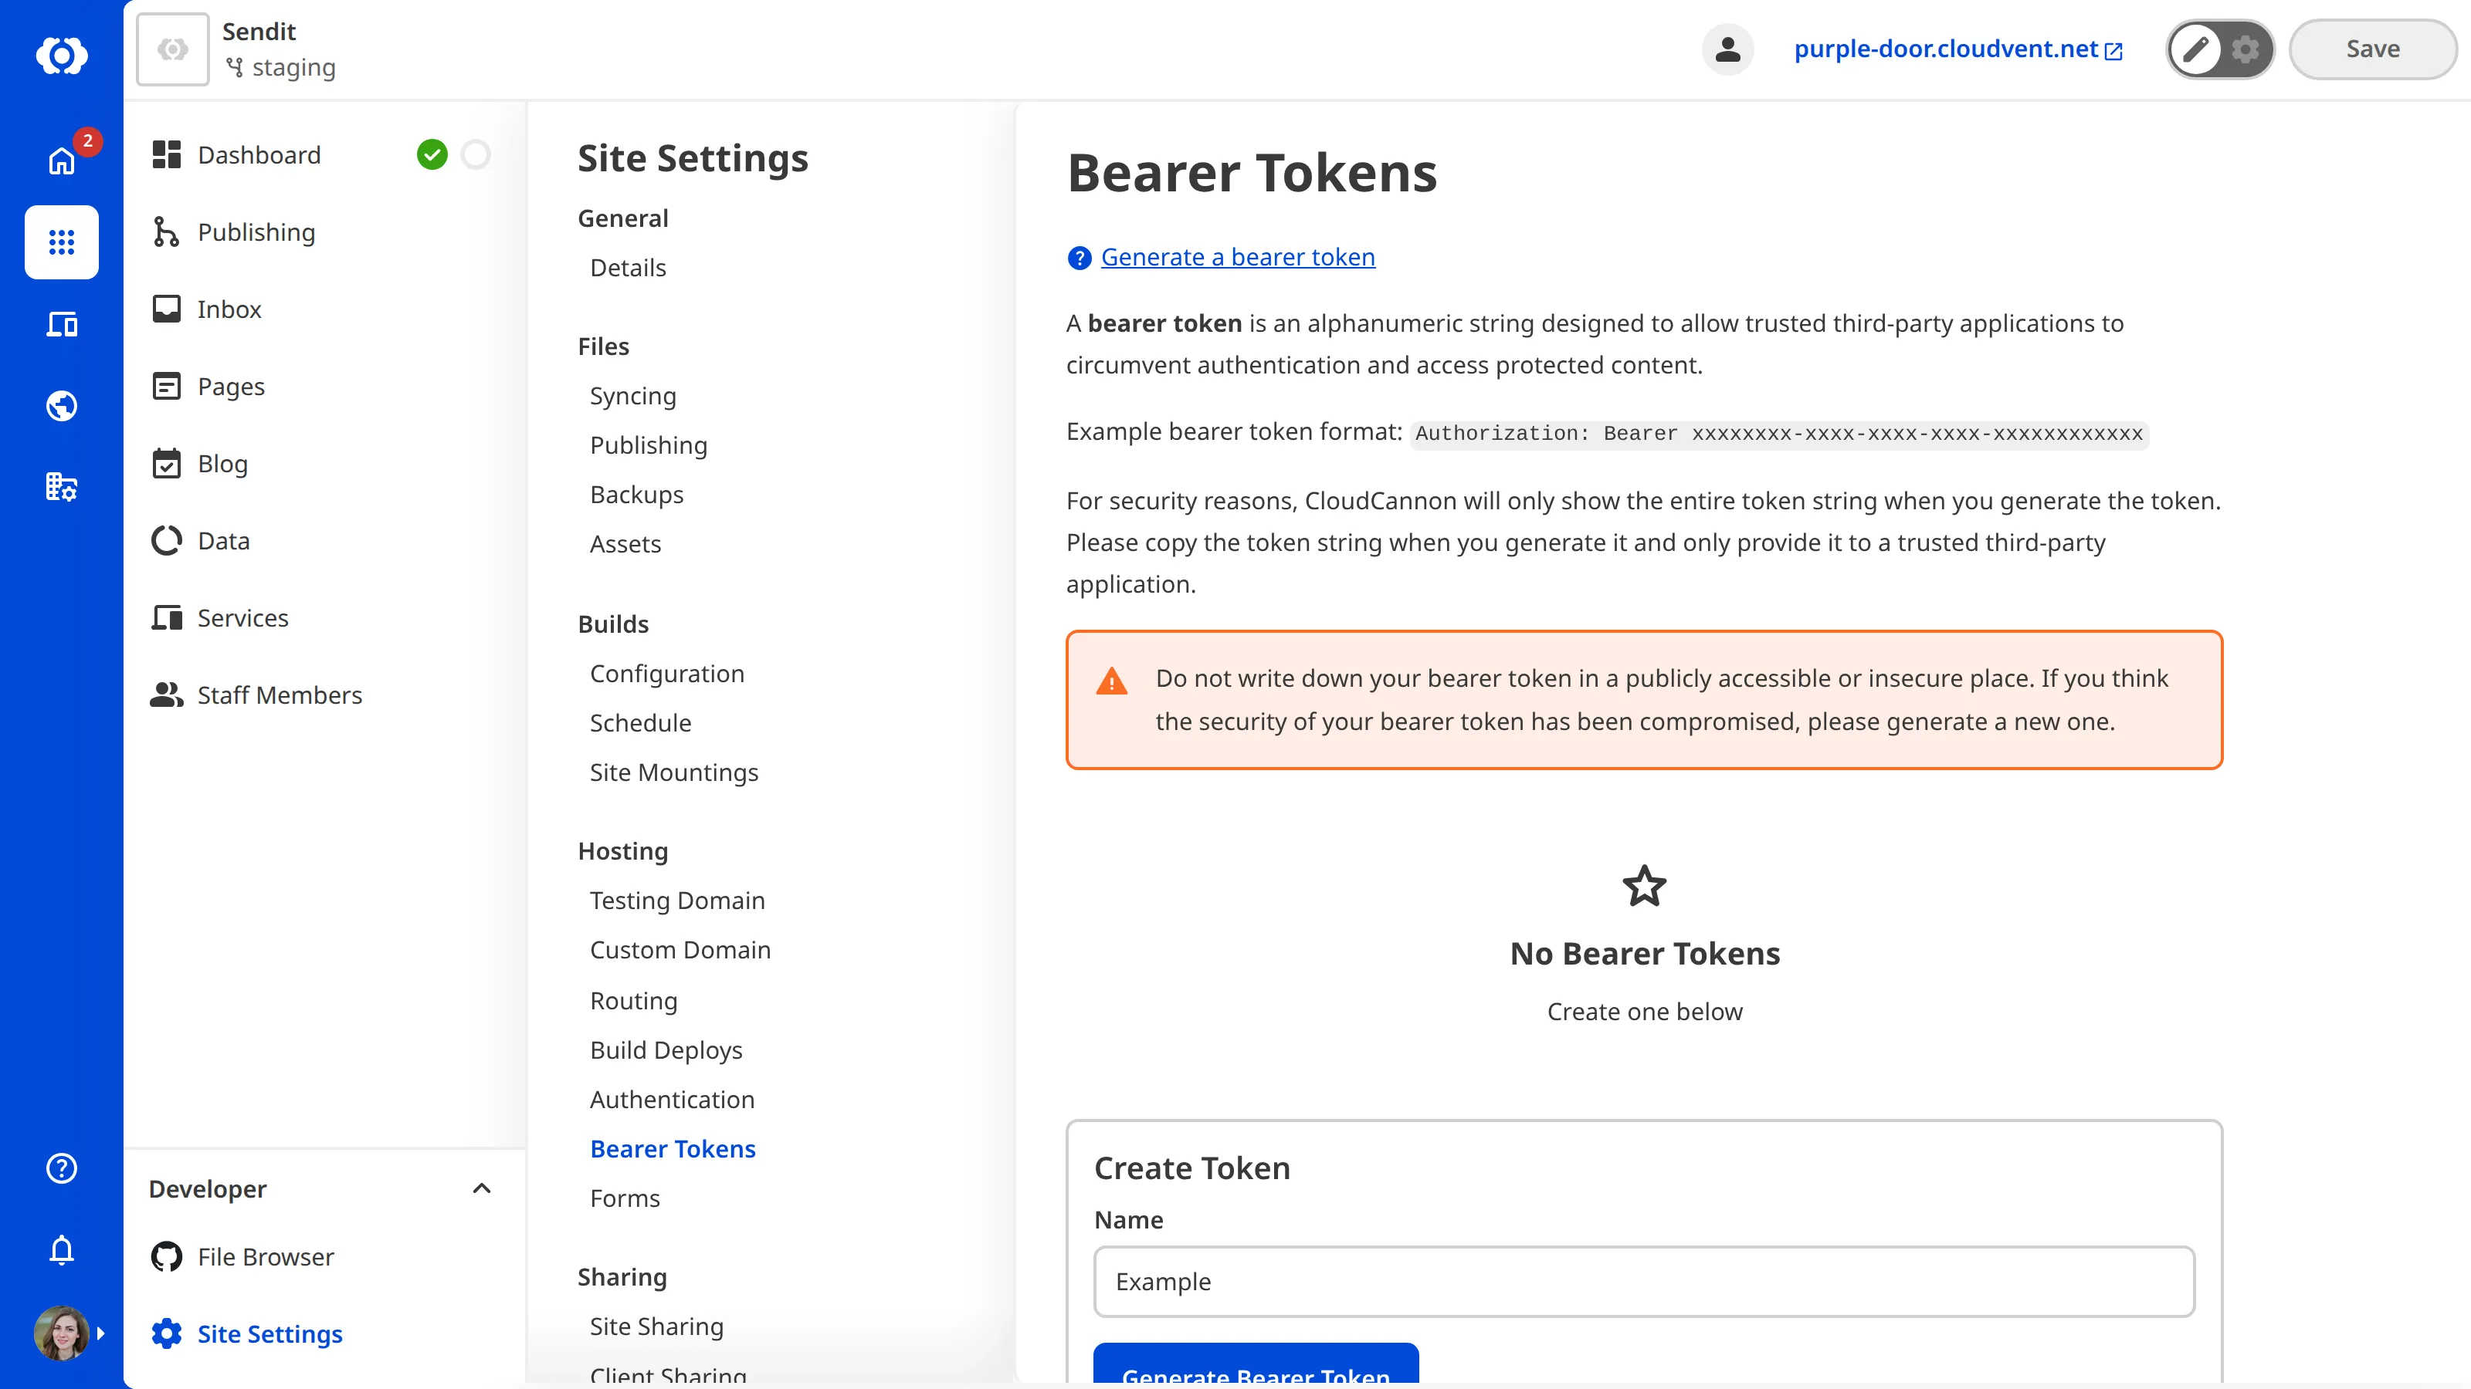
Task: Open Testing Domain settings
Action: click(677, 900)
